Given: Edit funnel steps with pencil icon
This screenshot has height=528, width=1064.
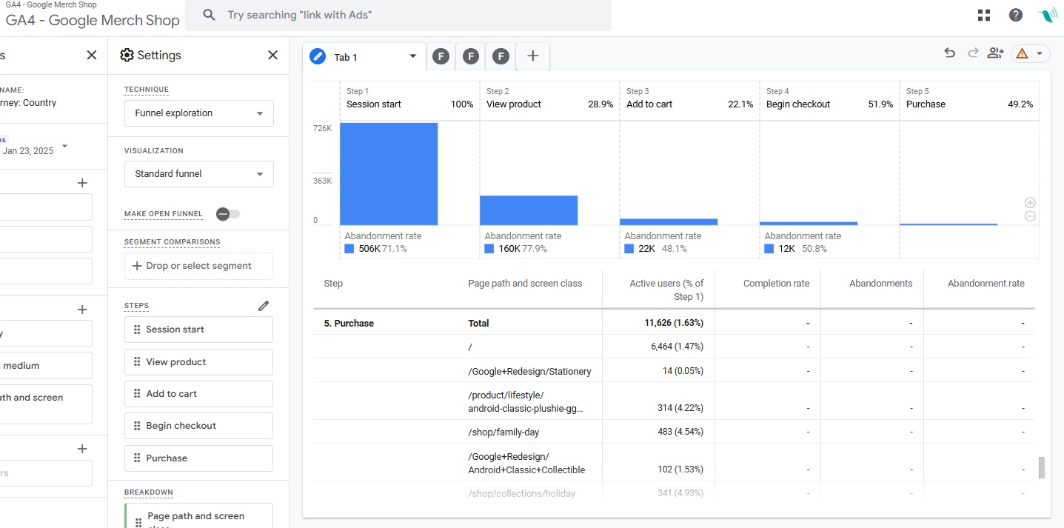Looking at the screenshot, I should click(x=264, y=306).
